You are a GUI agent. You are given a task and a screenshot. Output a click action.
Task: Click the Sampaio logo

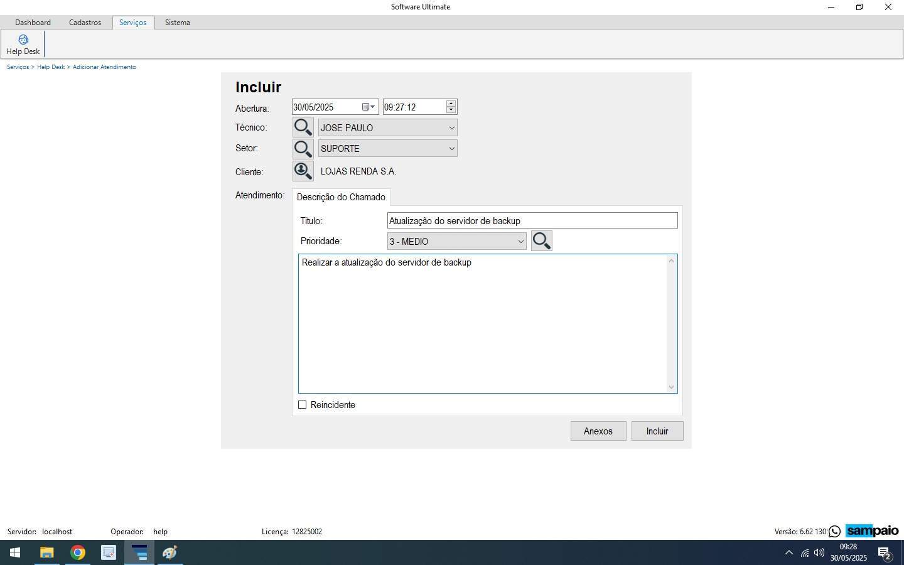point(872,531)
